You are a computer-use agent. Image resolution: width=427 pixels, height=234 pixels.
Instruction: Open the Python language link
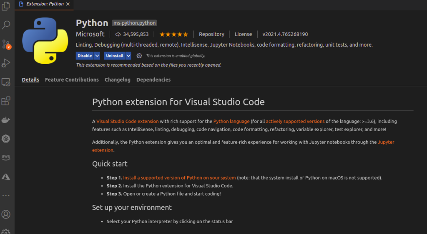pos(231,122)
